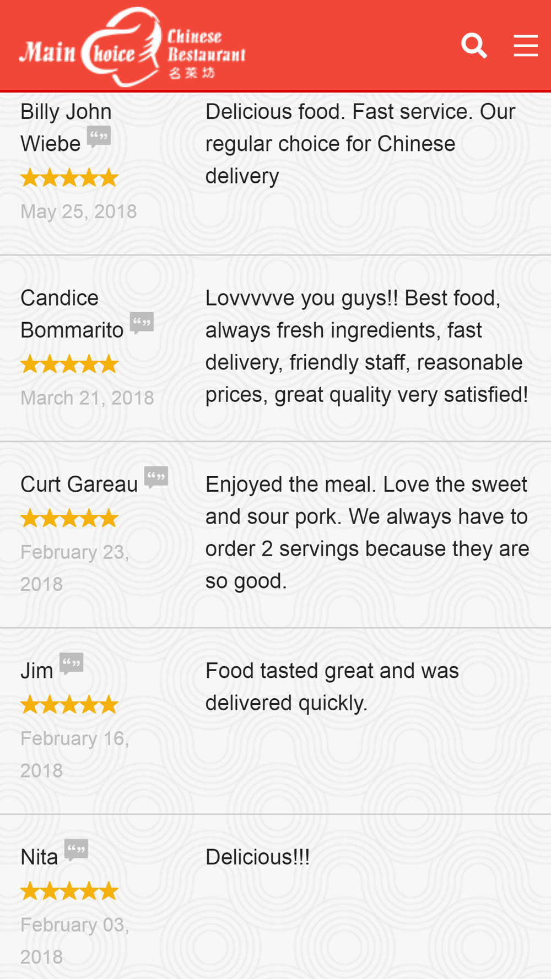
Task: Click Jim's 'delivered quickly' review text
Action: coord(332,687)
